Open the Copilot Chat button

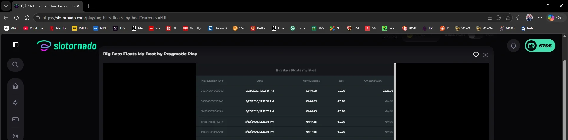click(556, 18)
